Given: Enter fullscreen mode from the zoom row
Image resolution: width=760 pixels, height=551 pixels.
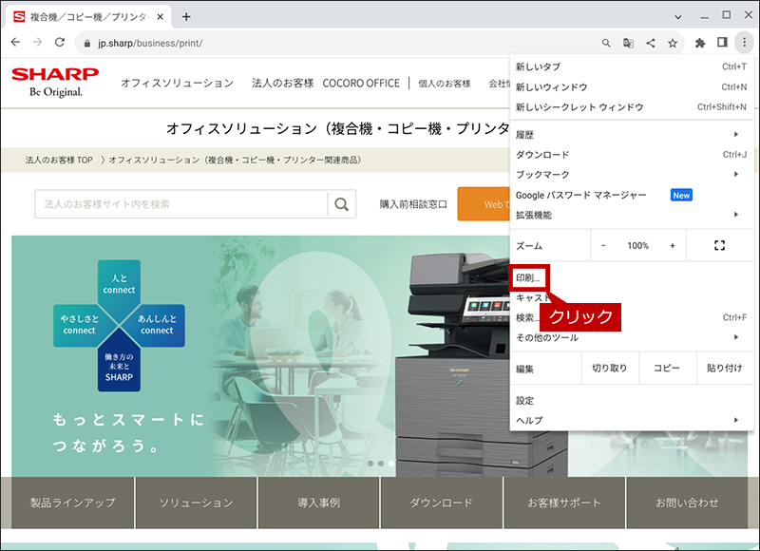Looking at the screenshot, I should (719, 246).
